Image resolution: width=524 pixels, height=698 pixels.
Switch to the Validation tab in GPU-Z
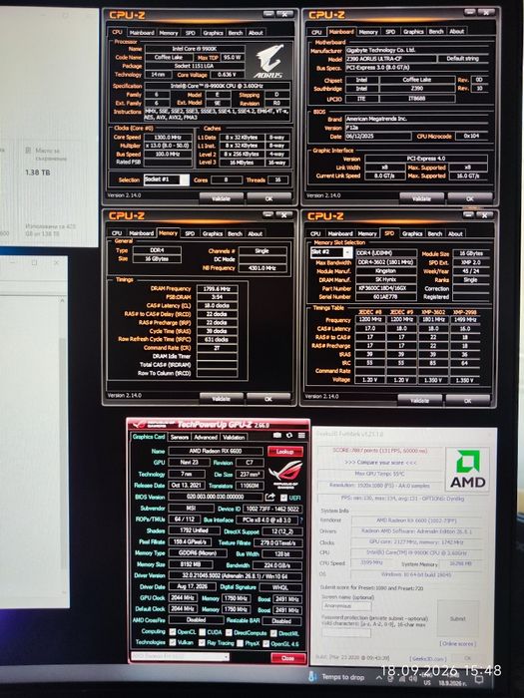[x=234, y=437]
